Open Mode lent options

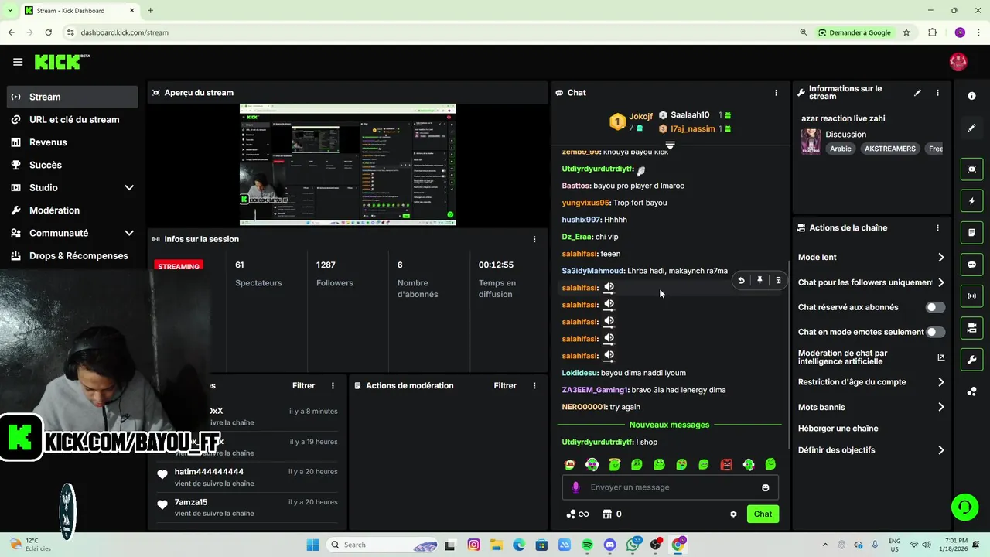coord(871,257)
